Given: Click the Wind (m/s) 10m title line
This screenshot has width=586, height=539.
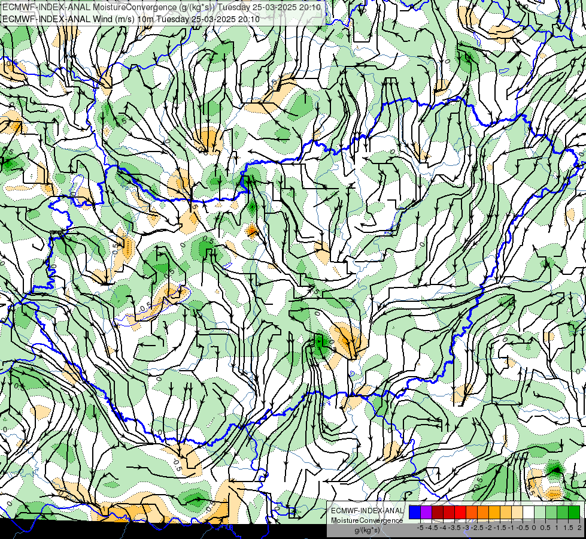Looking at the screenshot, I should (x=131, y=19).
